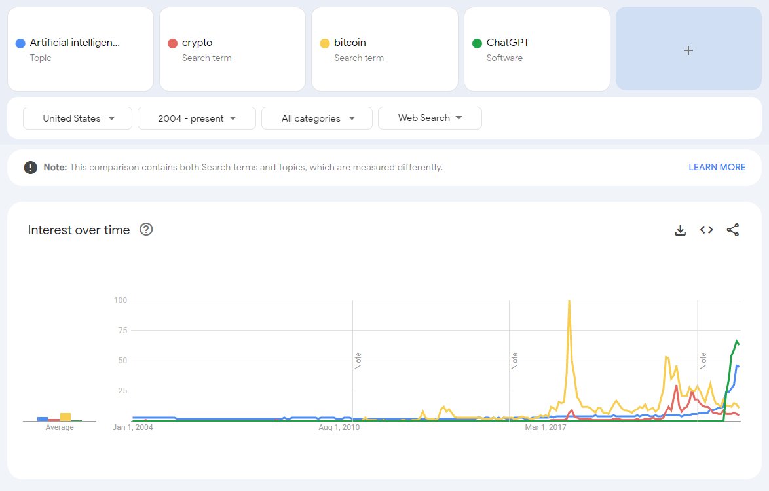The width and height of the screenshot is (769, 491).
Task: Follow the LEARN MORE link
Action: coord(717,167)
